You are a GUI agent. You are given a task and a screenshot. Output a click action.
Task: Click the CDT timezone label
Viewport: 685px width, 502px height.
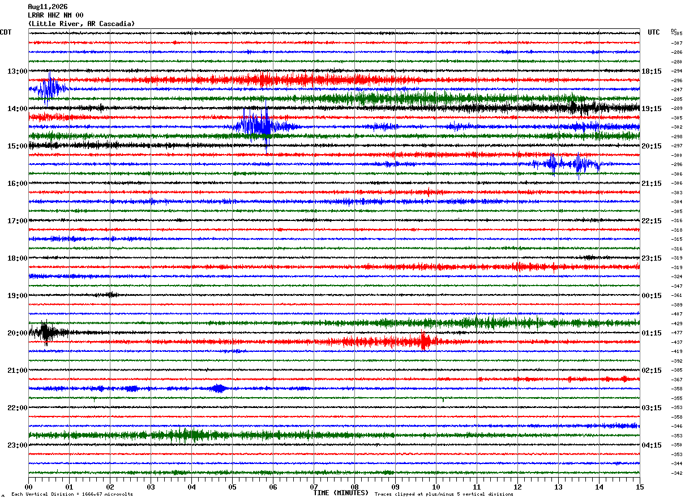[6, 32]
